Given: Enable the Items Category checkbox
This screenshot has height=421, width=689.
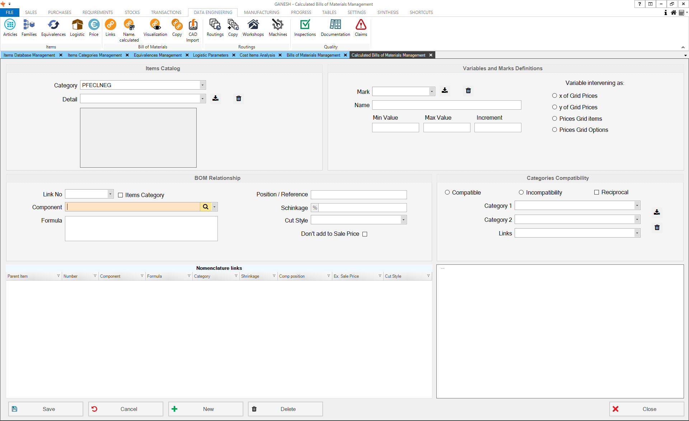Looking at the screenshot, I should tap(121, 195).
